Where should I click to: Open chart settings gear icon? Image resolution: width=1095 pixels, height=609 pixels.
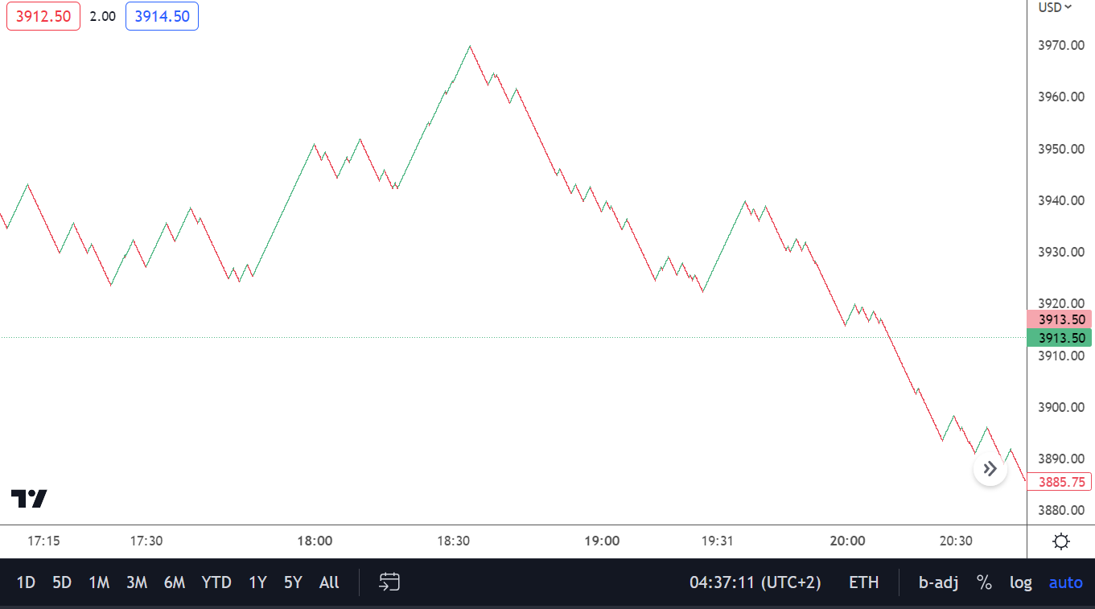(x=1061, y=541)
